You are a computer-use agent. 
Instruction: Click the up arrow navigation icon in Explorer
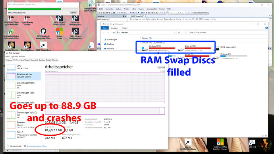click(114, 33)
